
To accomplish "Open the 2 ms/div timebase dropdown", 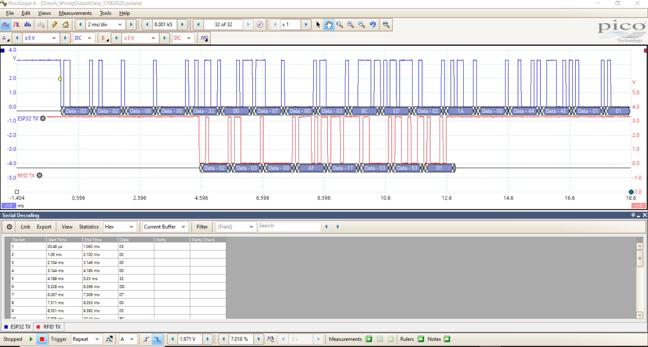I will [120, 25].
